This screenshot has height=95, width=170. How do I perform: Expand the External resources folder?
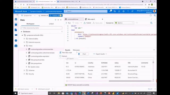coord(24,42)
